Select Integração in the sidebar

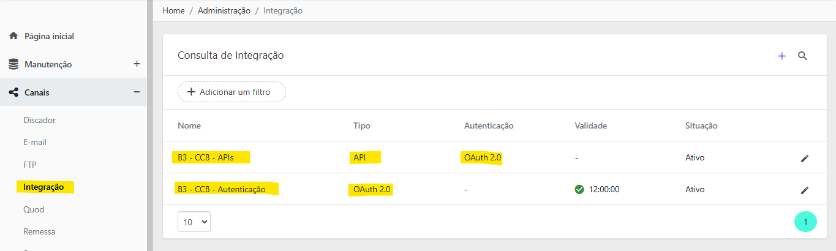coord(43,187)
